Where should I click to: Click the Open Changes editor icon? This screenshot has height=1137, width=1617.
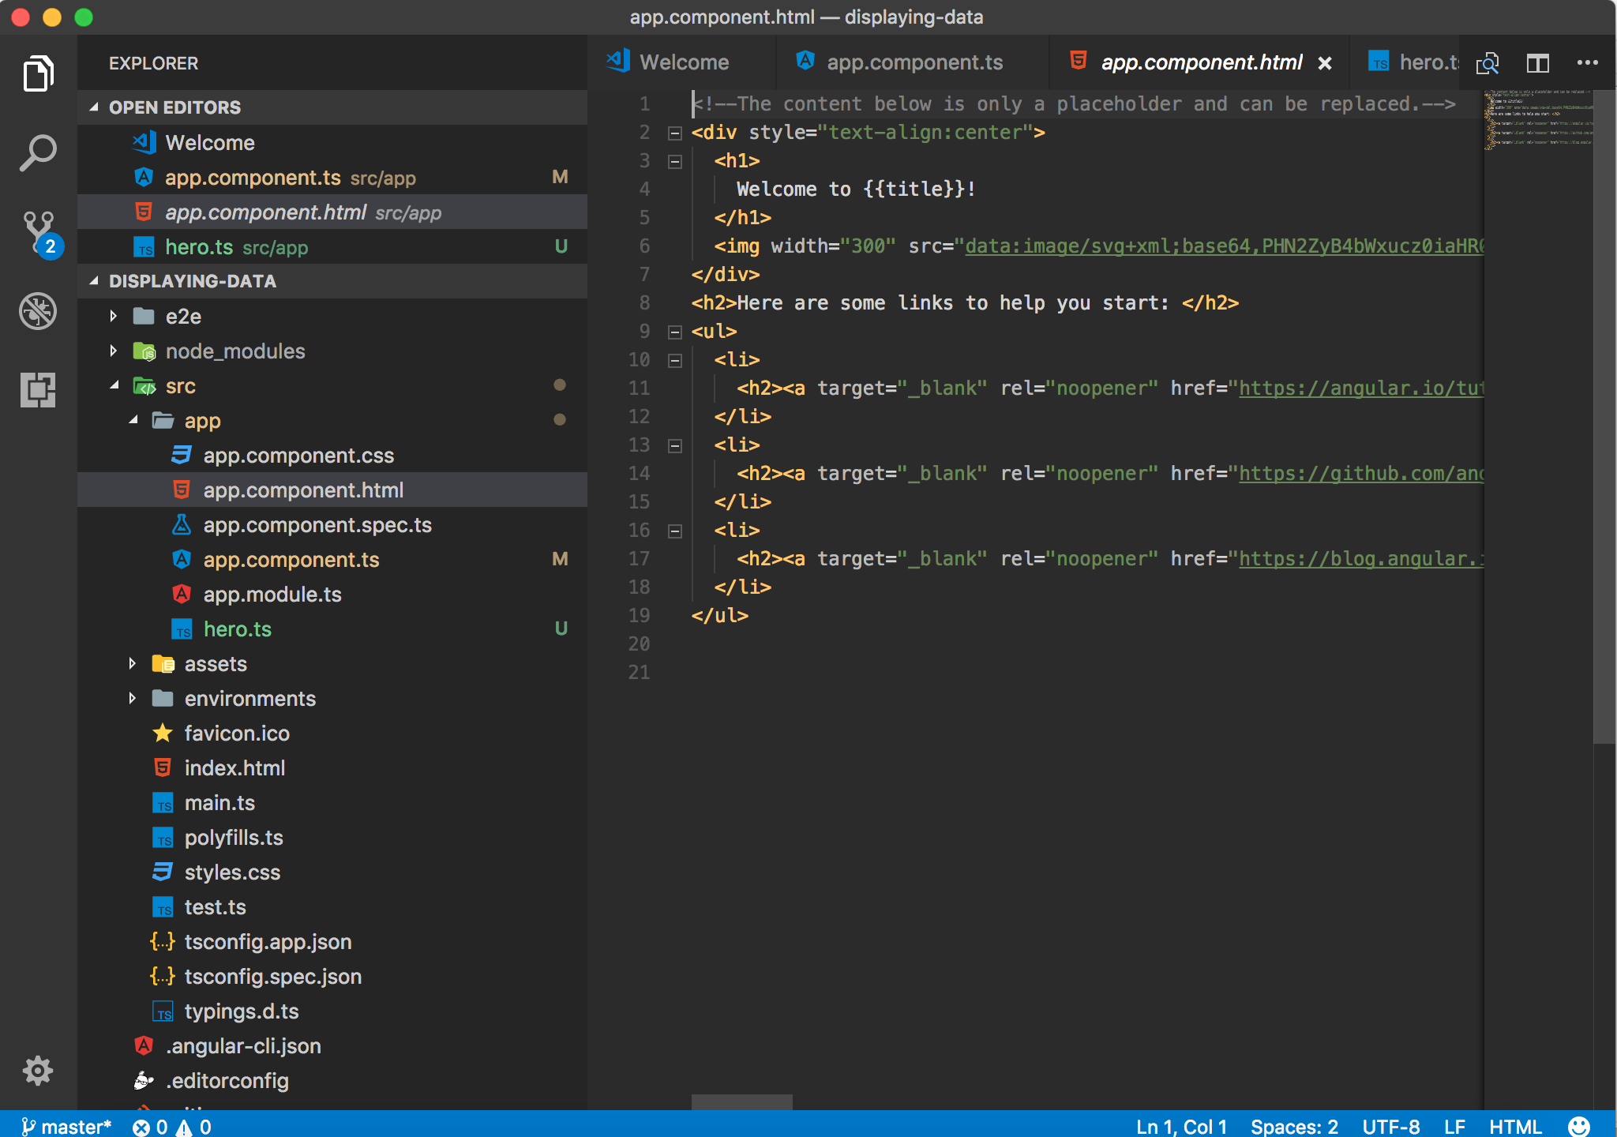(1488, 63)
